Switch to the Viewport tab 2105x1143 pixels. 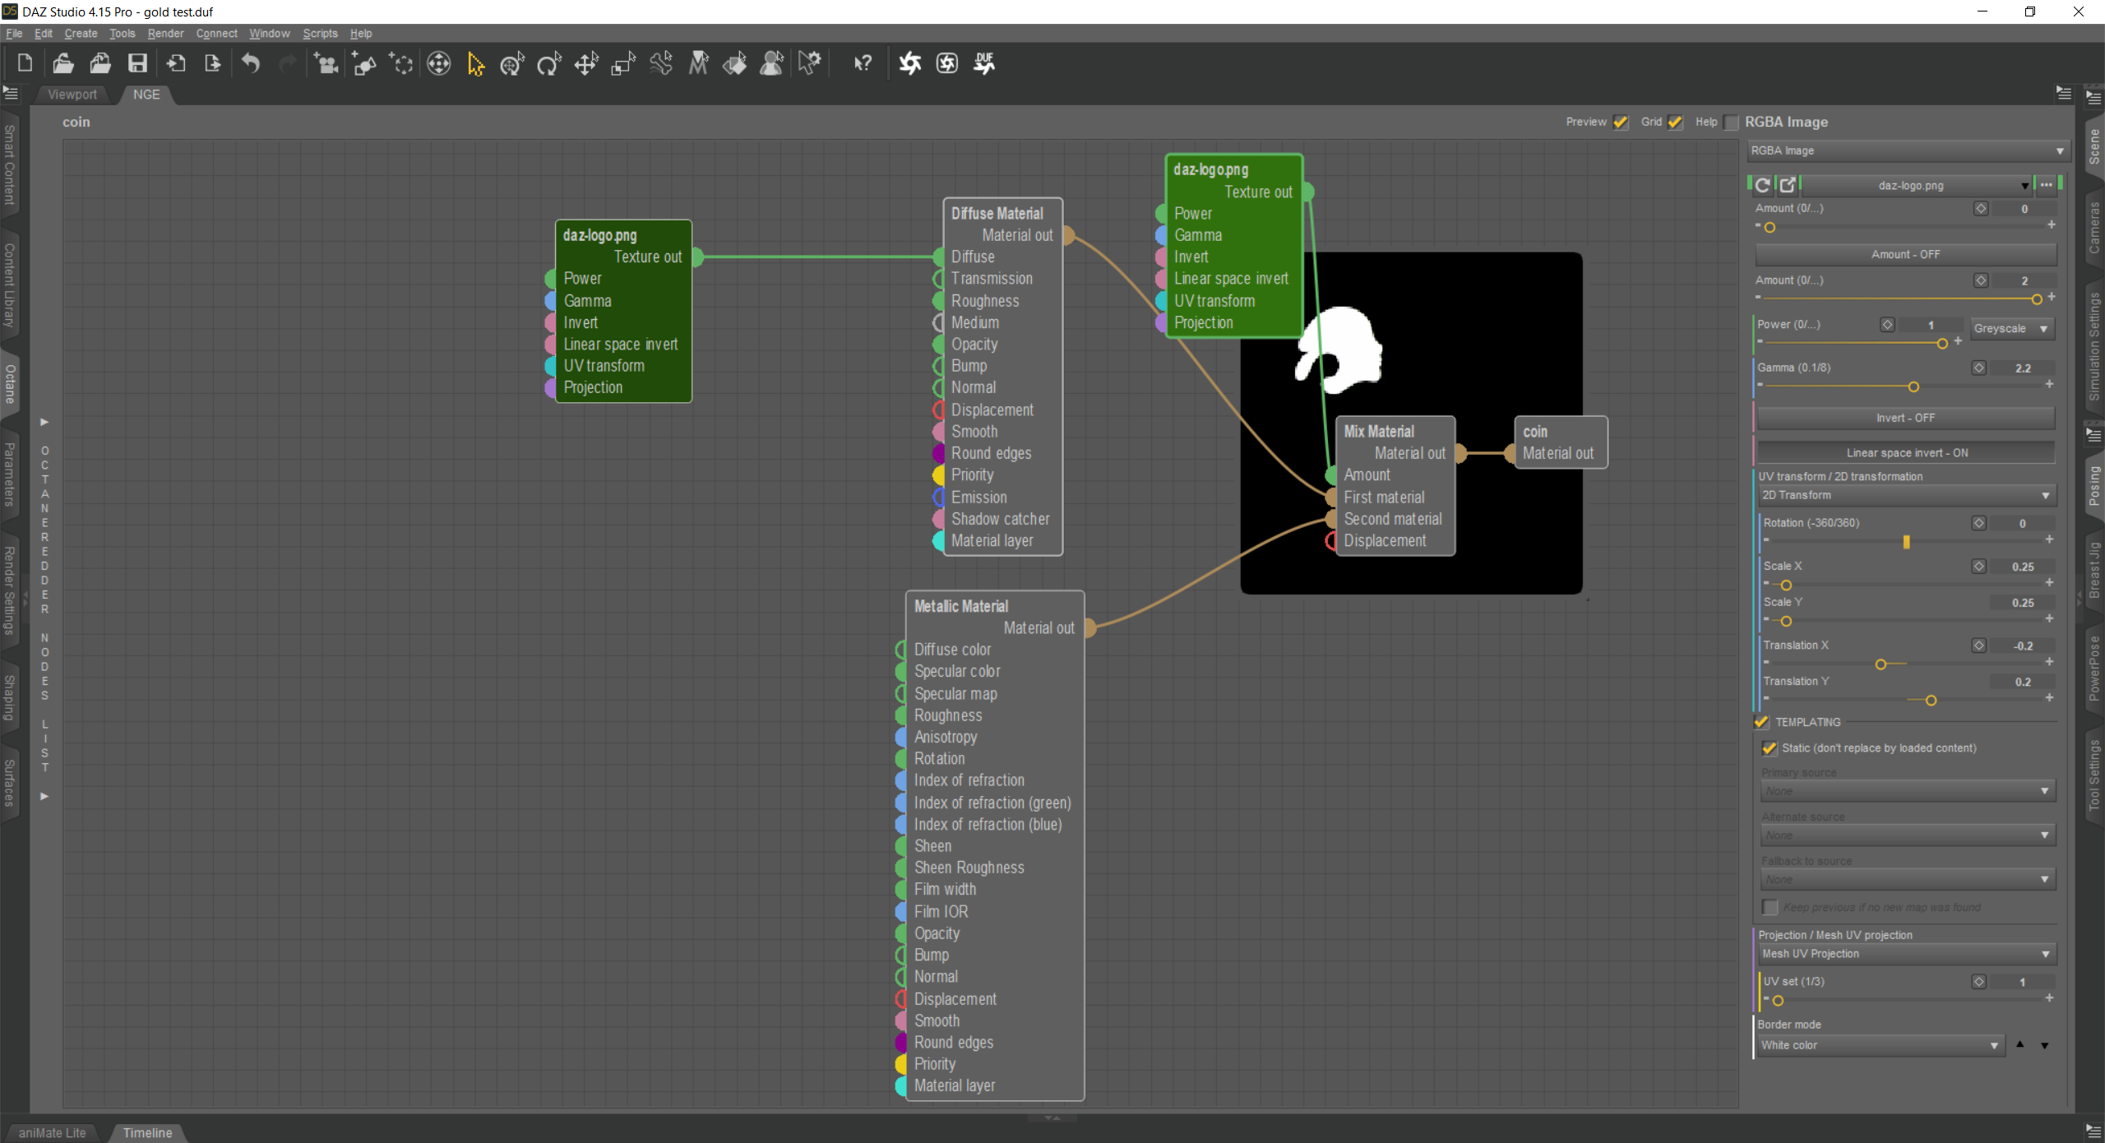tap(72, 95)
